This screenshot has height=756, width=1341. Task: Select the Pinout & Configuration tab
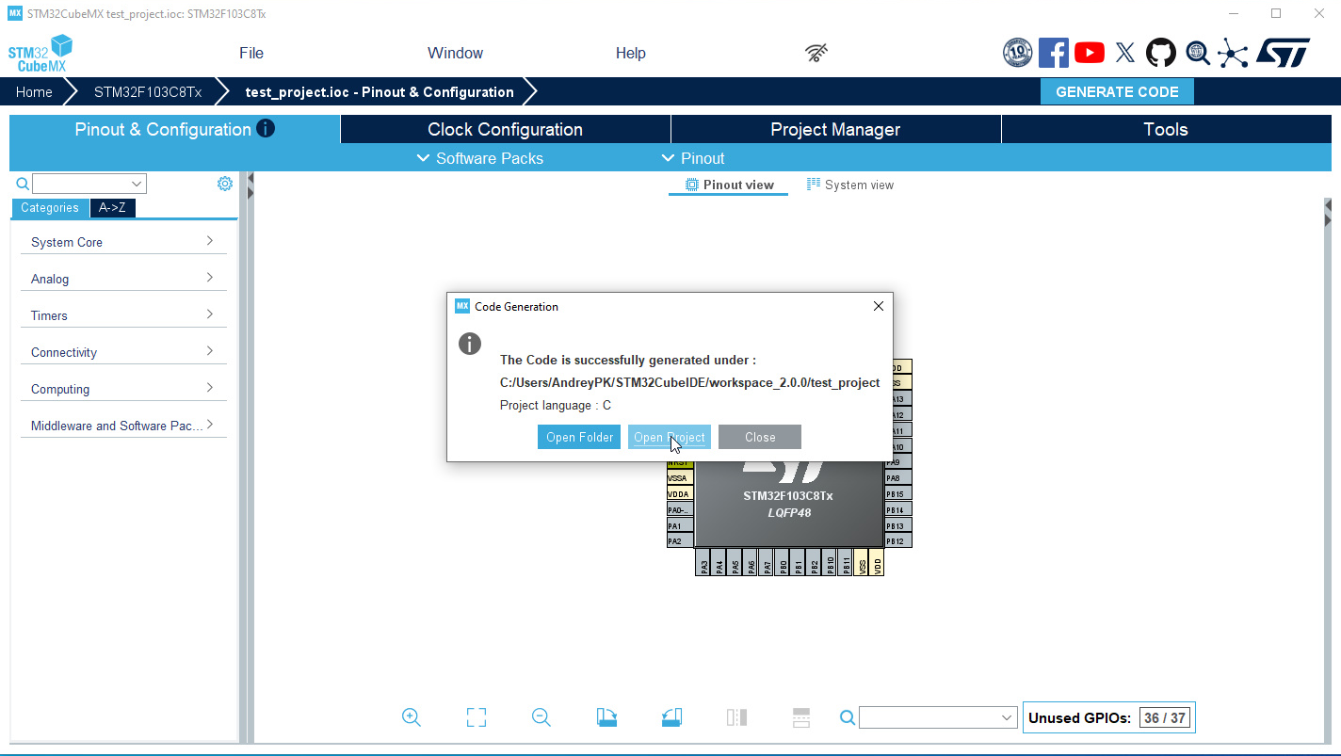click(x=174, y=129)
